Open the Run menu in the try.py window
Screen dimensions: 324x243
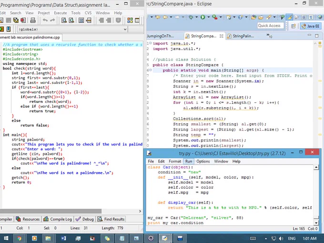(x=189, y=161)
